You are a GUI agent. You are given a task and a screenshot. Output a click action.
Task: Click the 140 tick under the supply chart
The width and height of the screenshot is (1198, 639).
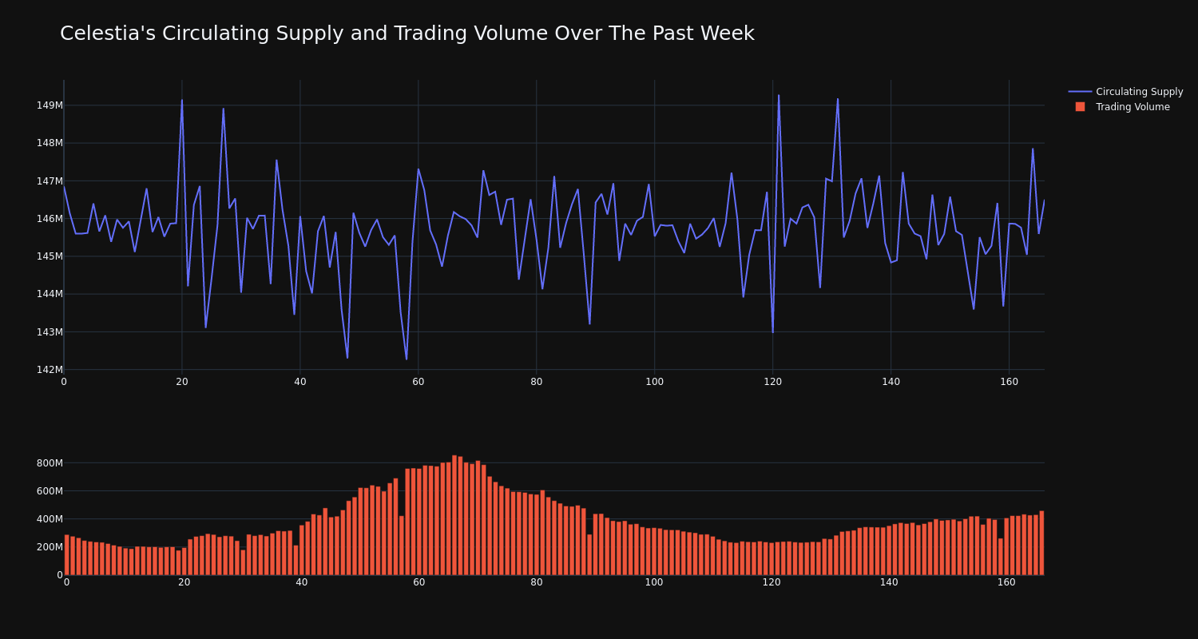[x=891, y=382]
